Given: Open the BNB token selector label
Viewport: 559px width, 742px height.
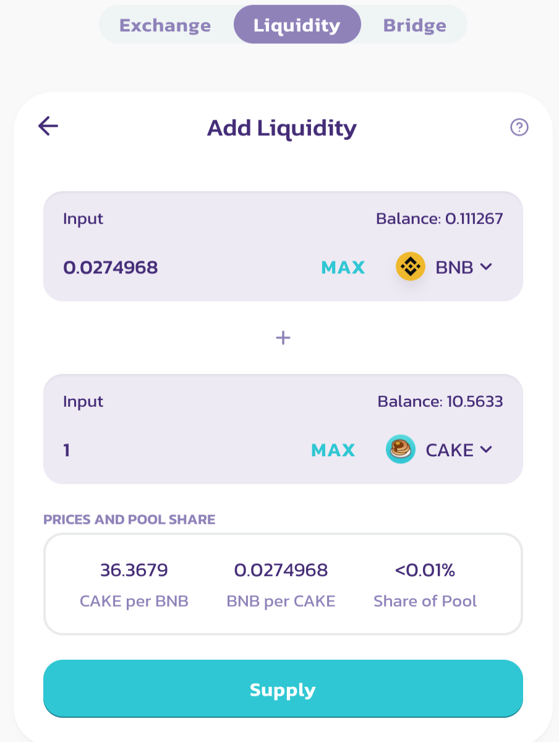Looking at the screenshot, I should [454, 267].
